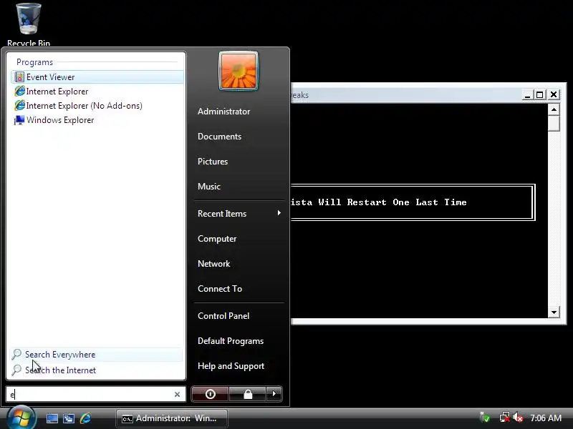This screenshot has width=573, height=429.
Task: Click the "Restart One Last Time" console text
Action: [407, 202]
